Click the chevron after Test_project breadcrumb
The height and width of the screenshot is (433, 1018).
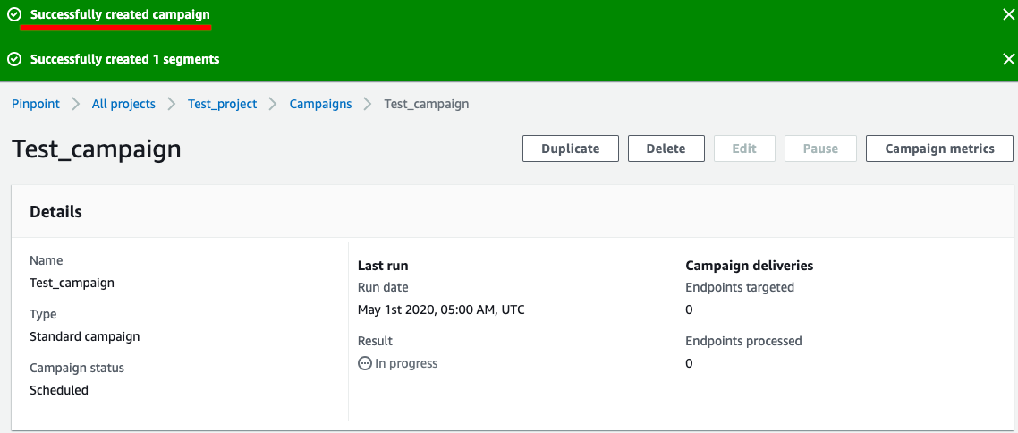[x=273, y=104]
